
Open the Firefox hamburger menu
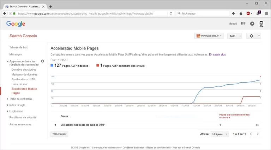[266, 13]
